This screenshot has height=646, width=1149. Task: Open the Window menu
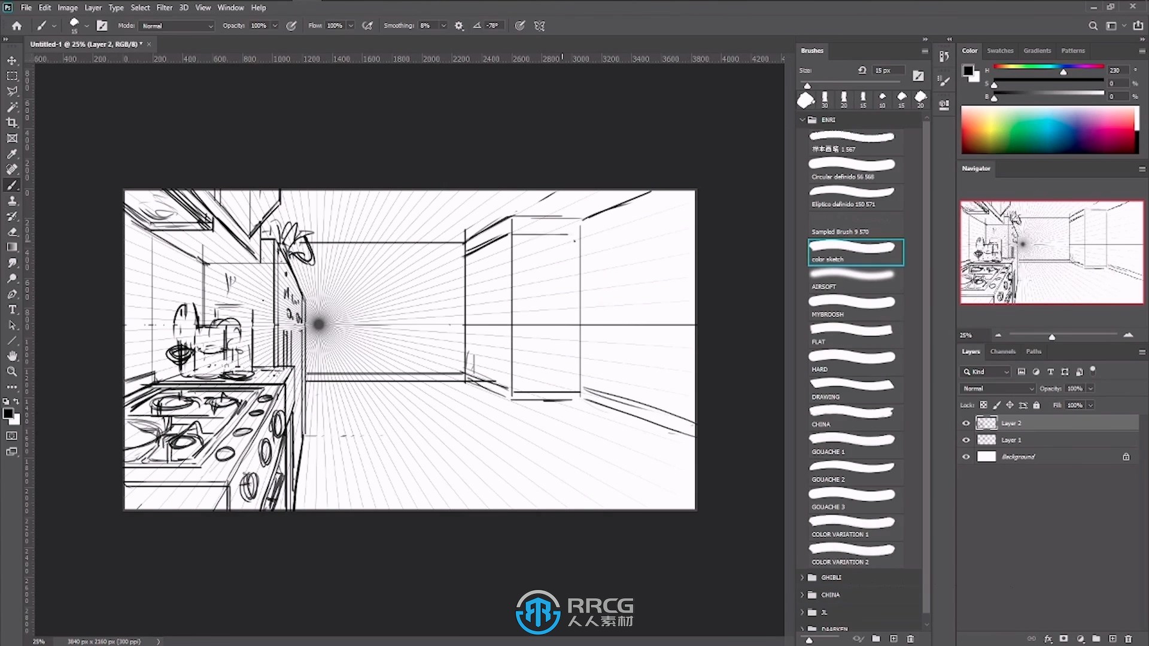tap(230, 8)
